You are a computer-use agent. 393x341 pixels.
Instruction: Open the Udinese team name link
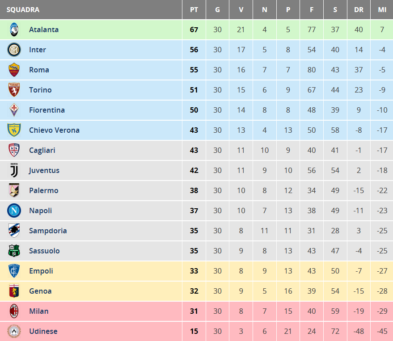[x=43, y=331]
